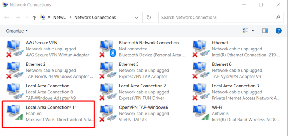Click the Local Area Connection* 11 label
Screen dimensions: 288x136
coord(51,108)
